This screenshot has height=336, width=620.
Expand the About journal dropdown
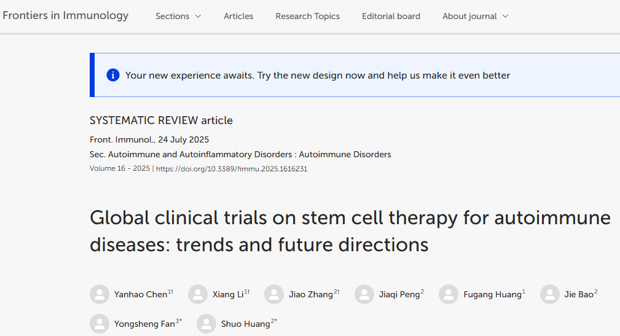(x=475, y=16)
